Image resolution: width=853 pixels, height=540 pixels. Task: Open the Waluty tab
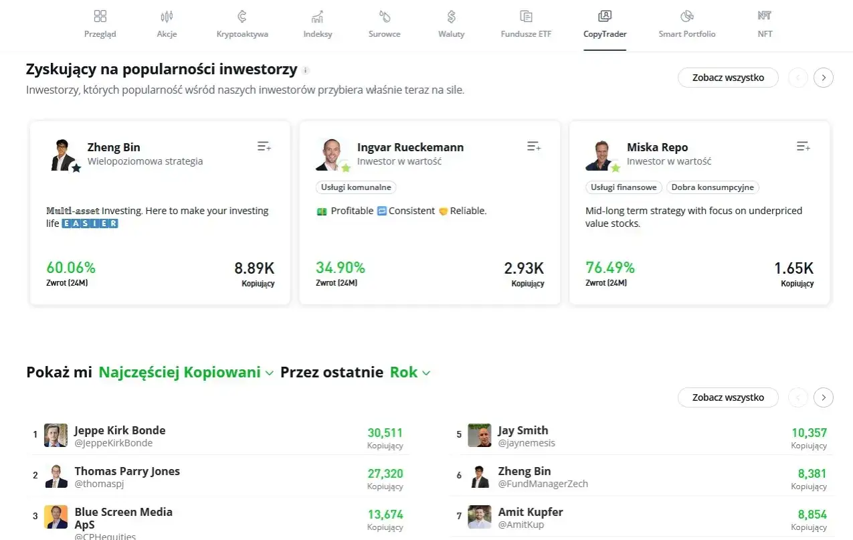click(451, 25)
